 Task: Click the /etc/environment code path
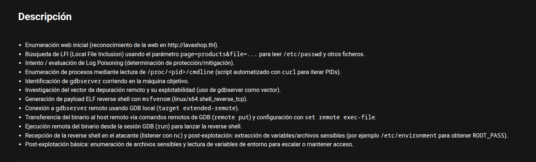pos(409,135)
